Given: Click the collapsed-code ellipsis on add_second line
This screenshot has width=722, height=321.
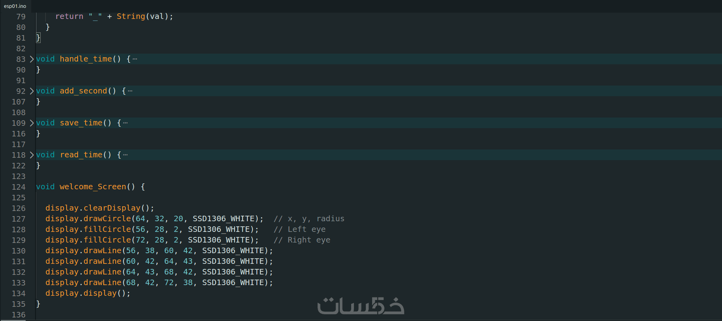Looking at the screenshot, I should click(x=130, y=91).
